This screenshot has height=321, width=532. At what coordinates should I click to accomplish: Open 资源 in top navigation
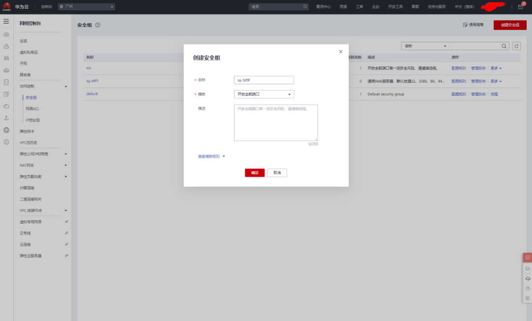[343, 6]
